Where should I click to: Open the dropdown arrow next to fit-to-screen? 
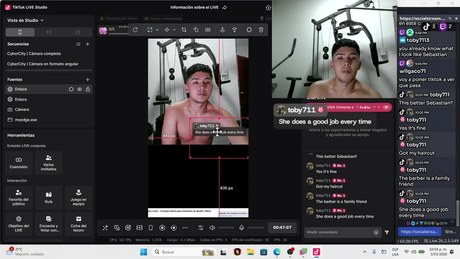(157, 30)
